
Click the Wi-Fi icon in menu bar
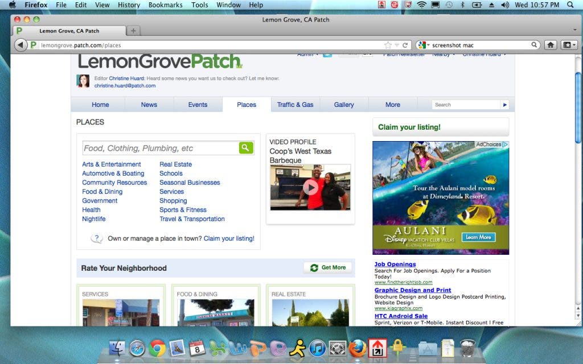pyautogui.click(x=421, y=5)
